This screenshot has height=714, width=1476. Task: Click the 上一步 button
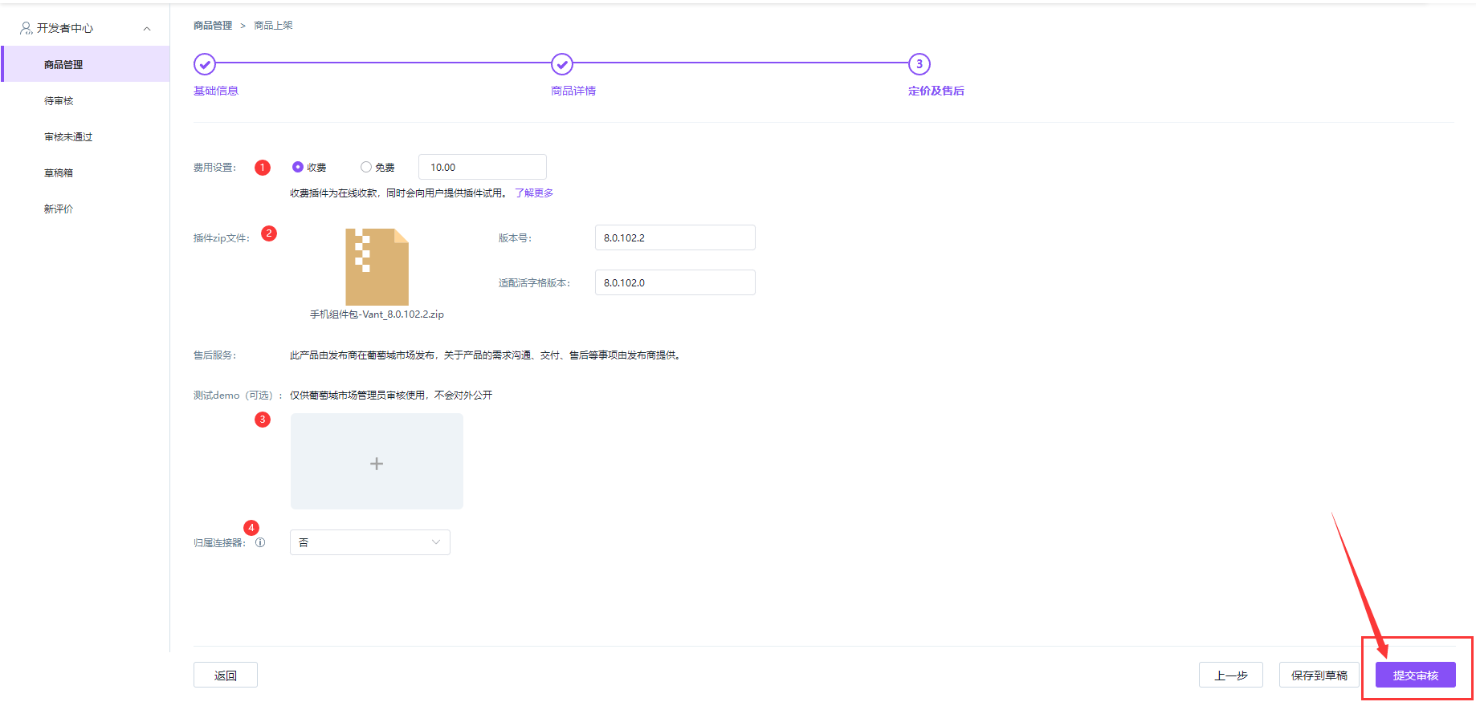(1231, 675)
